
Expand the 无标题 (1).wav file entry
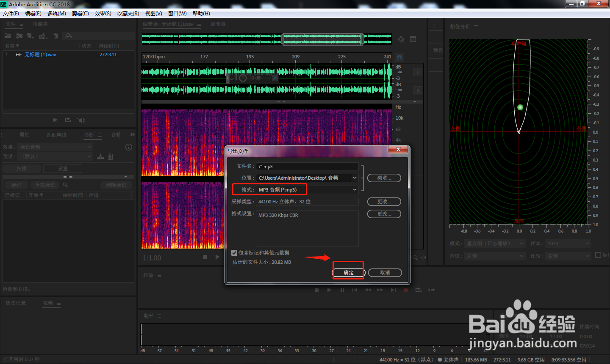pyautogui.click(x=6, y=55)
